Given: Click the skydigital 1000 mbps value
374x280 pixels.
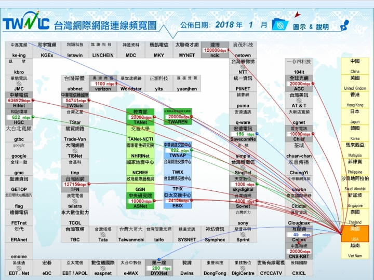Looking at the screenshot, I should (x=244, y=184).
